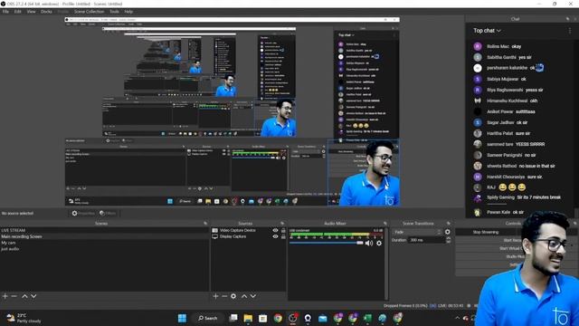Open Mail app from taskbar
The image size is (579, 326).
point(322,318)
